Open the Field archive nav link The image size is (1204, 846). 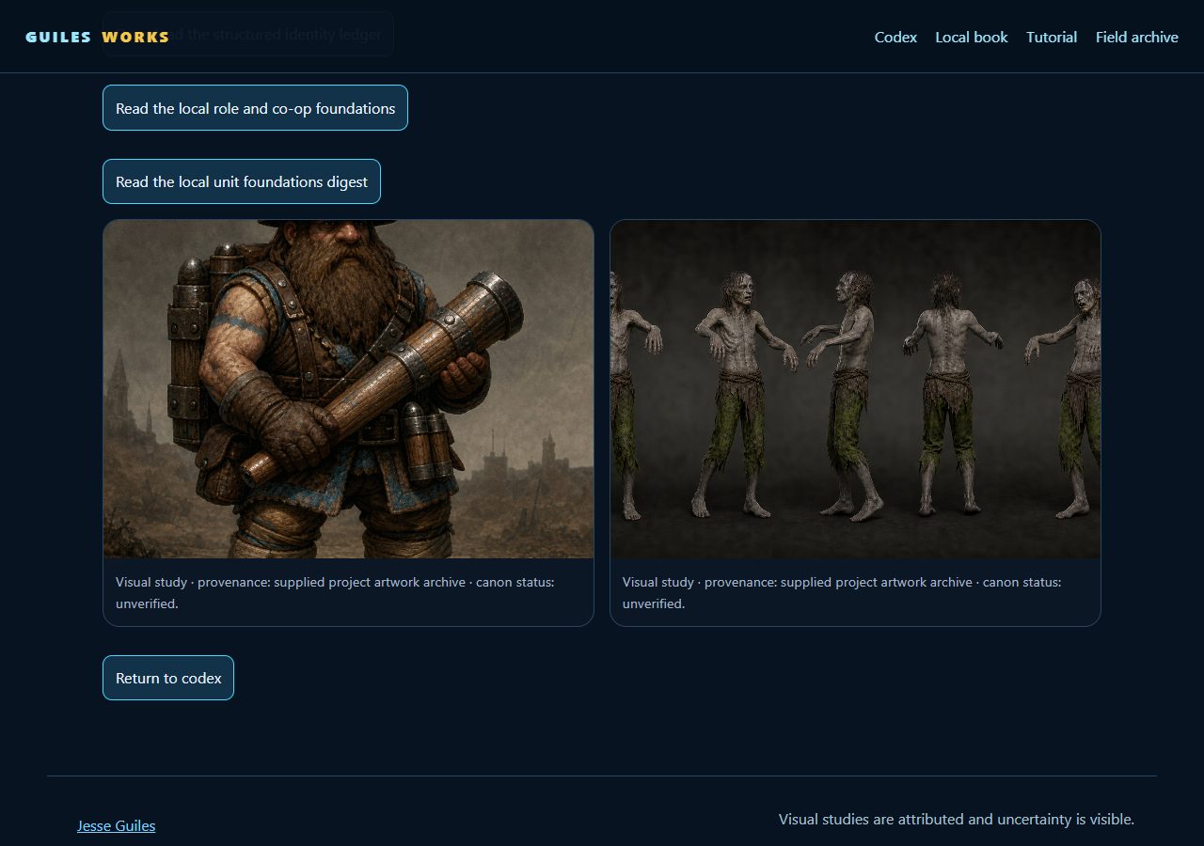coord(1136,38)
